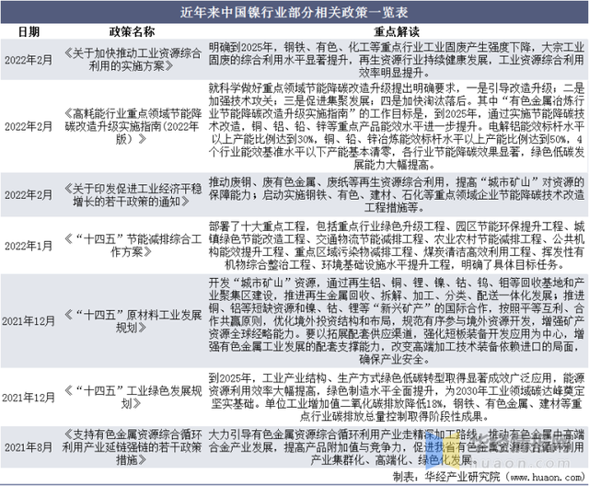Select policy name 关于加快推动工业资源综合利用的实施方案
Screen dimensions: 589x486
click(132, 60)
